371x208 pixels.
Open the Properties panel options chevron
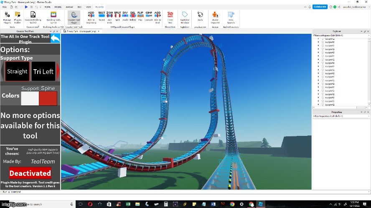pyautogui.click(x=361, y=112)
